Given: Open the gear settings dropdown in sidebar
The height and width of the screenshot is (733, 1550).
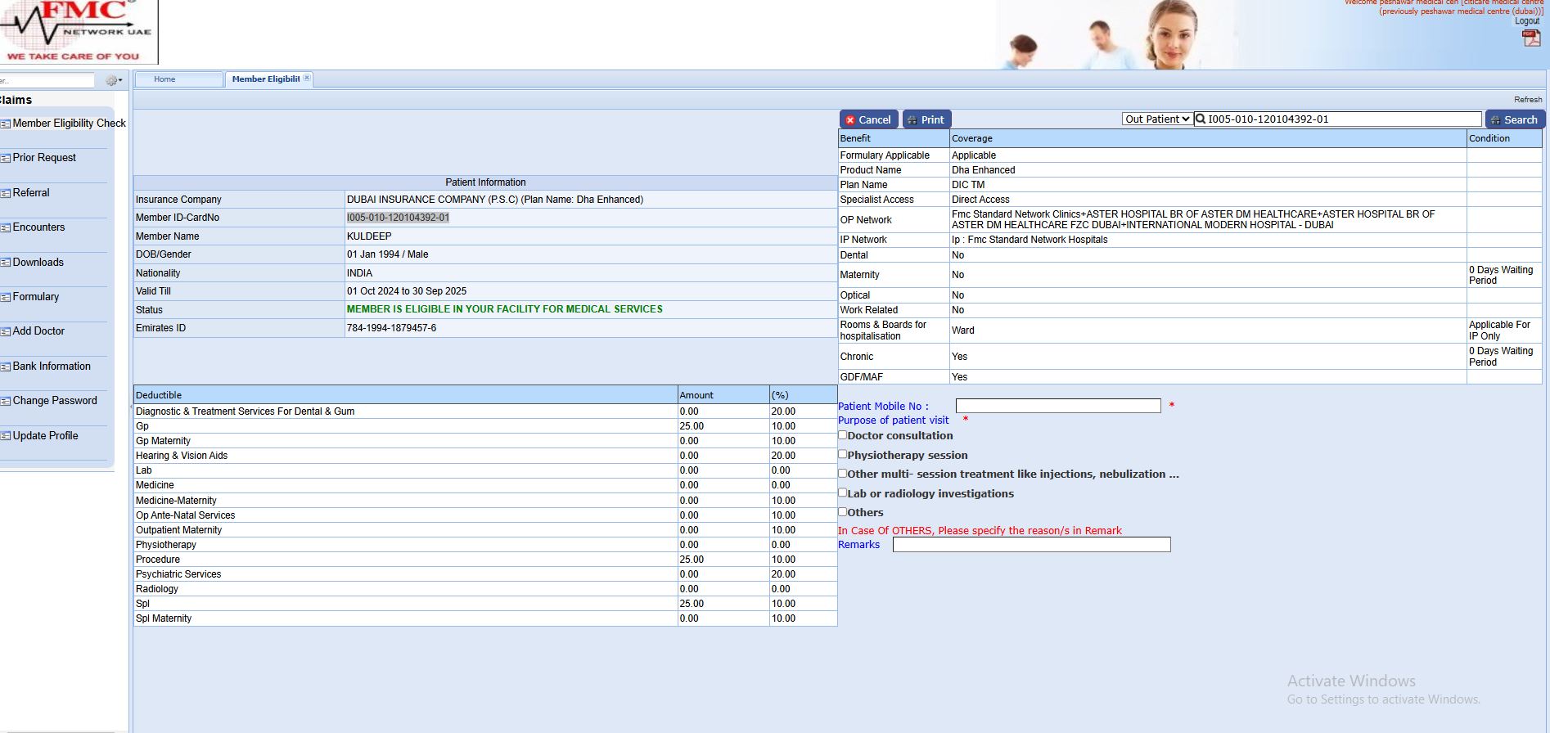Looking at the screenshot, I should tap(114, 80).
